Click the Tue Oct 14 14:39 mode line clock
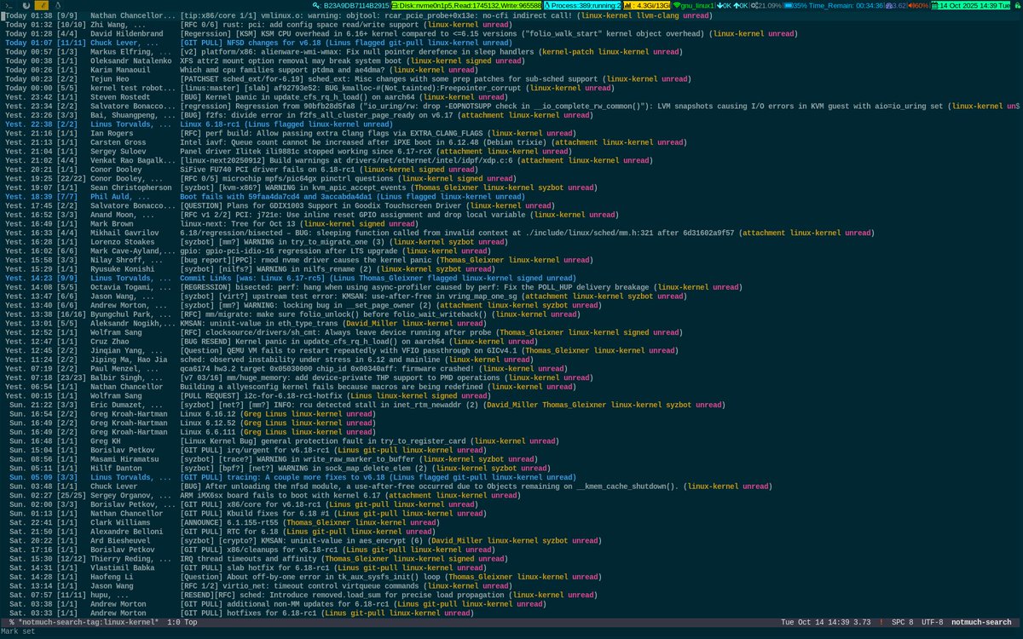Viewport: 1023px width, 639px height. click(x=815, y=622)
